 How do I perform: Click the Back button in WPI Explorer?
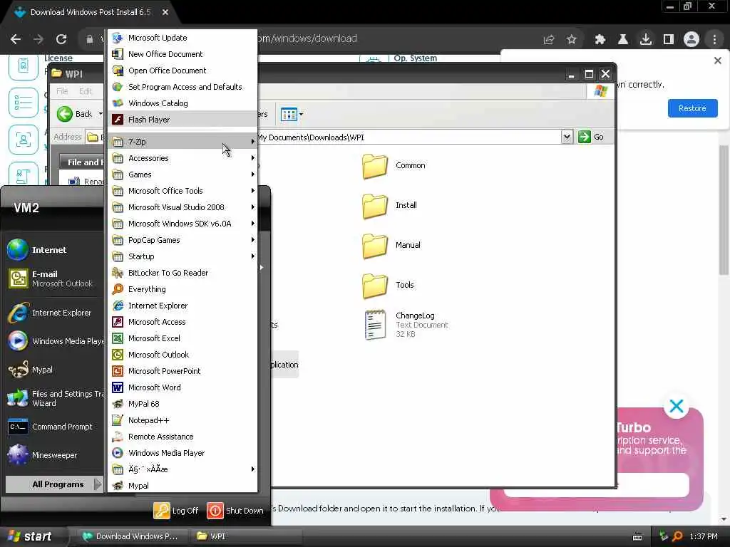(x=74, y=114)
